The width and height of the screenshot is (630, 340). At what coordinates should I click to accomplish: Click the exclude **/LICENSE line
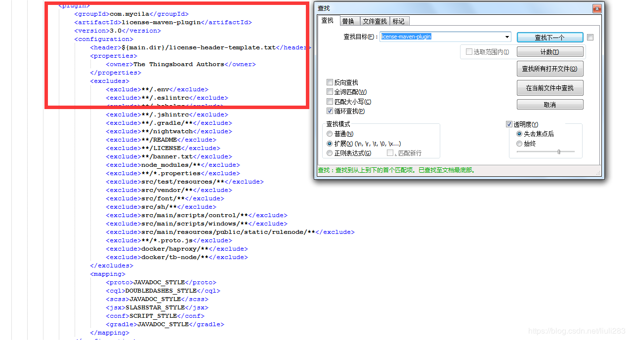point(163,148)
